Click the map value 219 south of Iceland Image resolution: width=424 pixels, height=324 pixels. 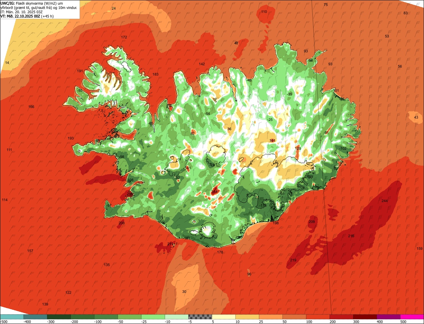click(293, 260)
